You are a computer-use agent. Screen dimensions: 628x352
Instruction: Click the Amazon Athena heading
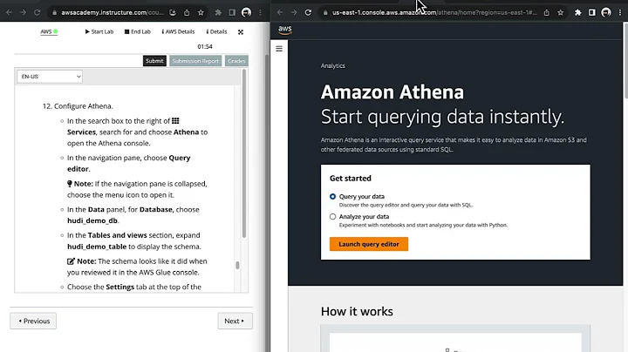(392, 92)
